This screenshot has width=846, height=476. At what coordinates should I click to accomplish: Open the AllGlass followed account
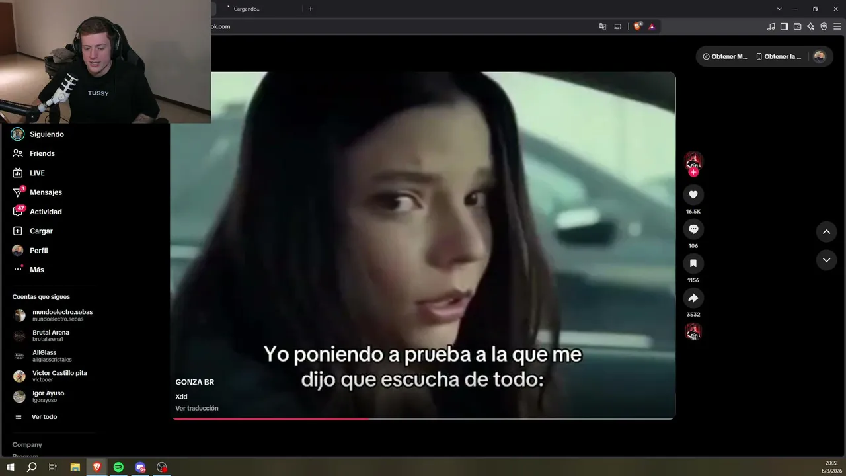(x=53, y=356)
